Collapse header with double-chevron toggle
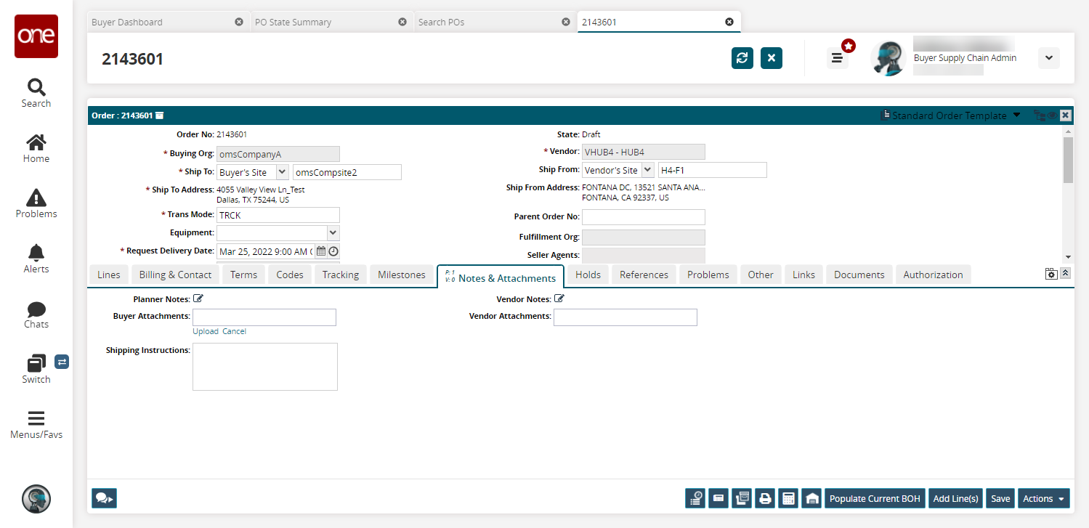Viewport: 1089px width, 528px height. pyautogui.click(x=1065, y=273)
